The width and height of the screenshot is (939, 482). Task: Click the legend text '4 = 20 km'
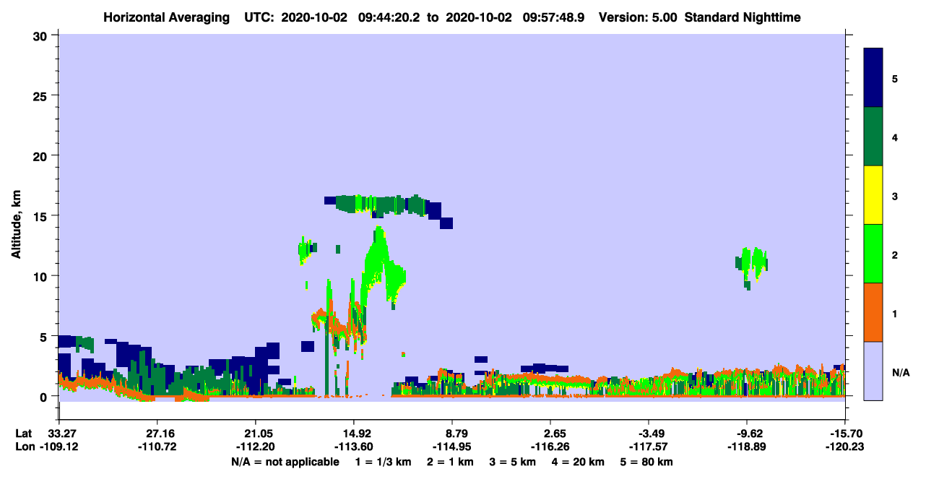pos(579,462)
